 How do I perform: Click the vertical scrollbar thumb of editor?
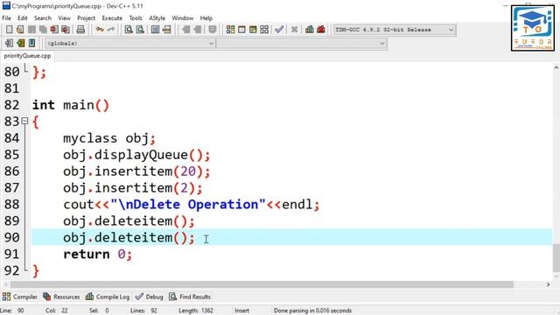tap(556, 258)
